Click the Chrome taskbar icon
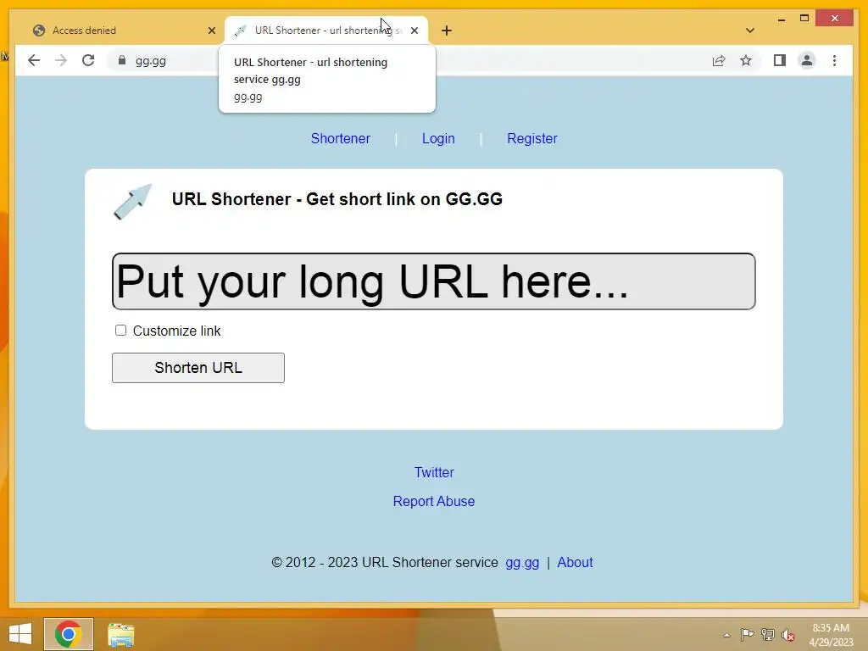This screenshot has height=651, width=868. click(69, 634)
